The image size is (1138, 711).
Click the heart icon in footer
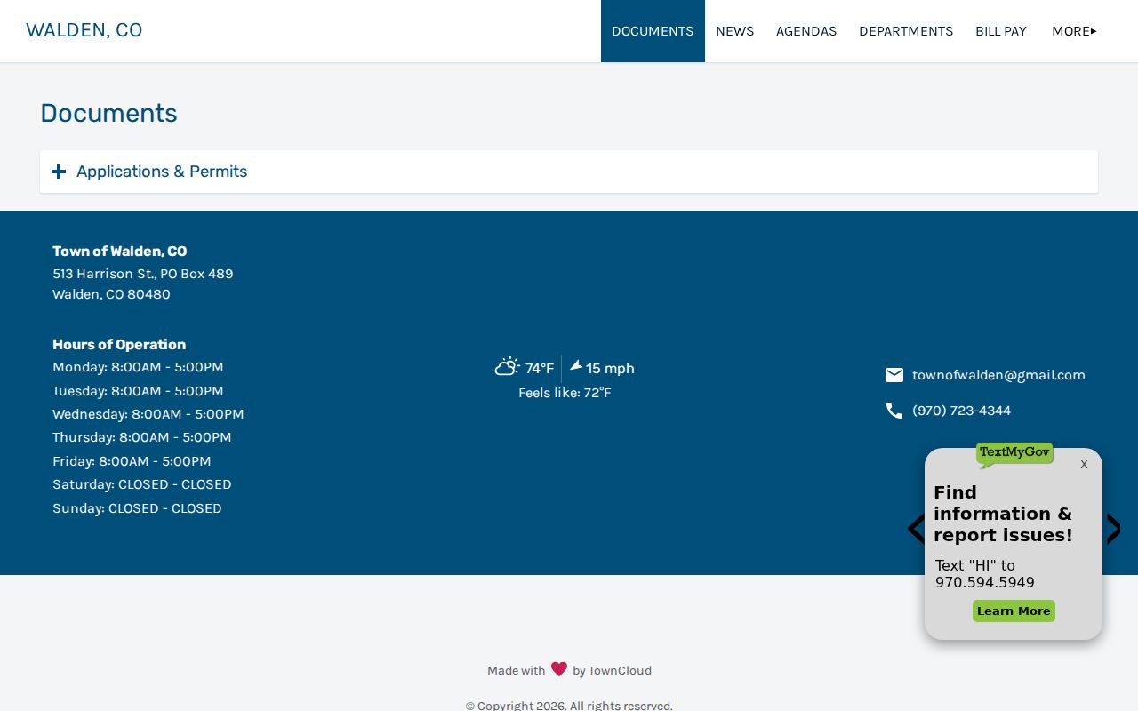[x=559, y=669]
